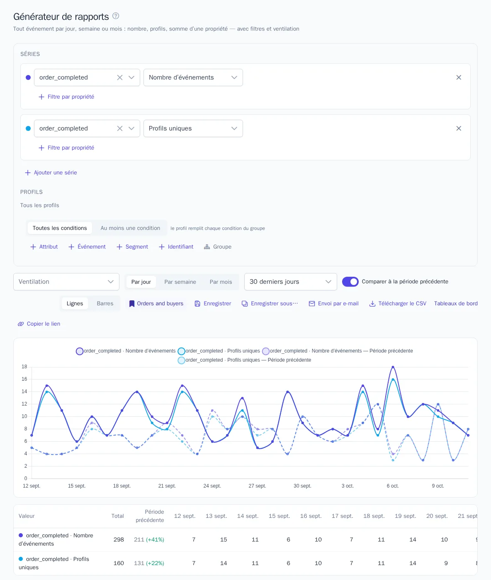Add property filter to Nombre d'événements series

66,97
